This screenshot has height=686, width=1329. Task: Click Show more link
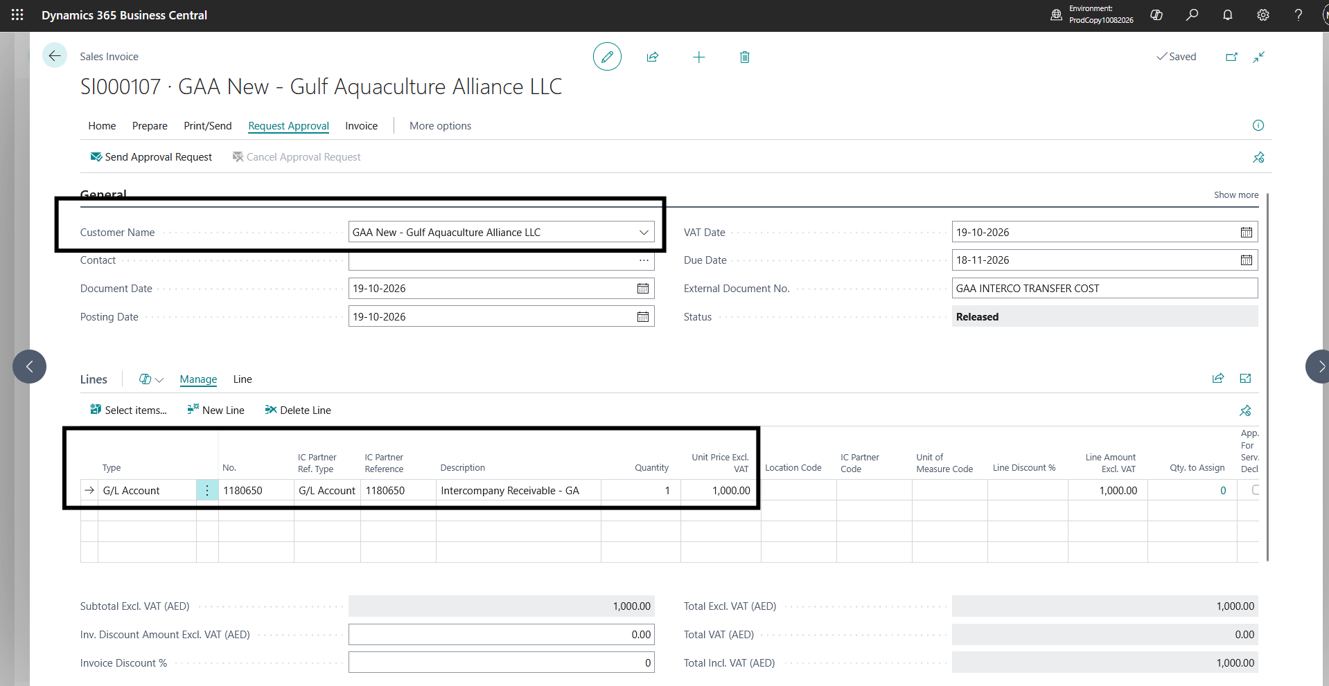pos(1236,195)
